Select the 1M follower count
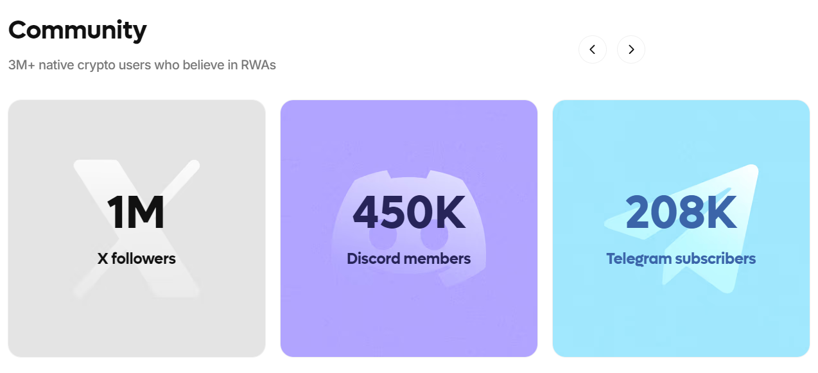 (x=136, y=213)
